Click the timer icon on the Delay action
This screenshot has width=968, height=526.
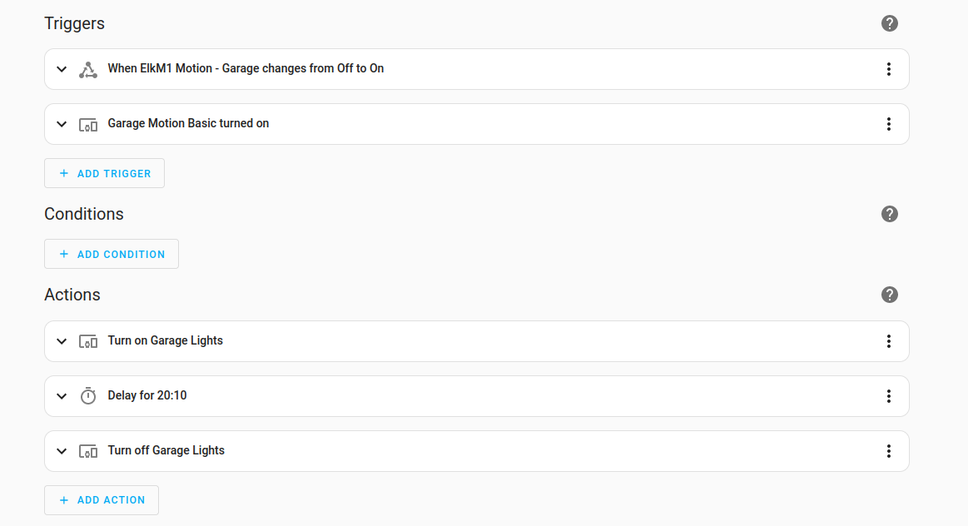87,395
